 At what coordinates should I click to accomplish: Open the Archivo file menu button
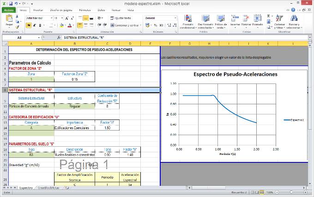pos(9,9)
